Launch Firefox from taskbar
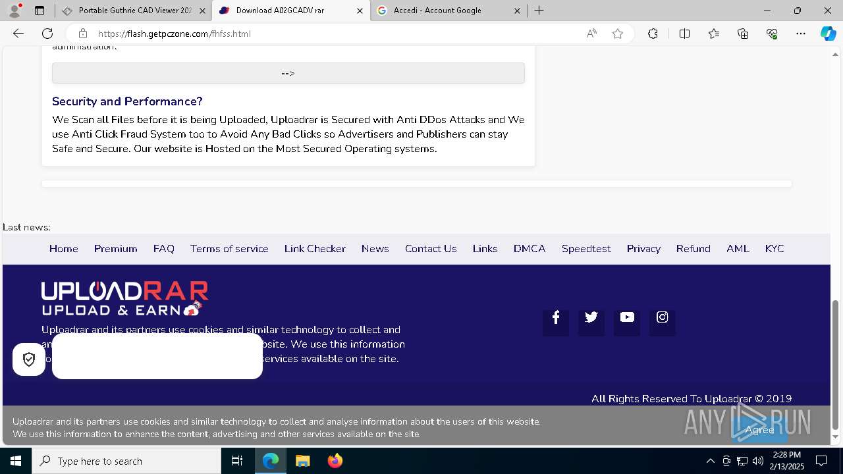This screenshot has width=843, height=474. 335,461
